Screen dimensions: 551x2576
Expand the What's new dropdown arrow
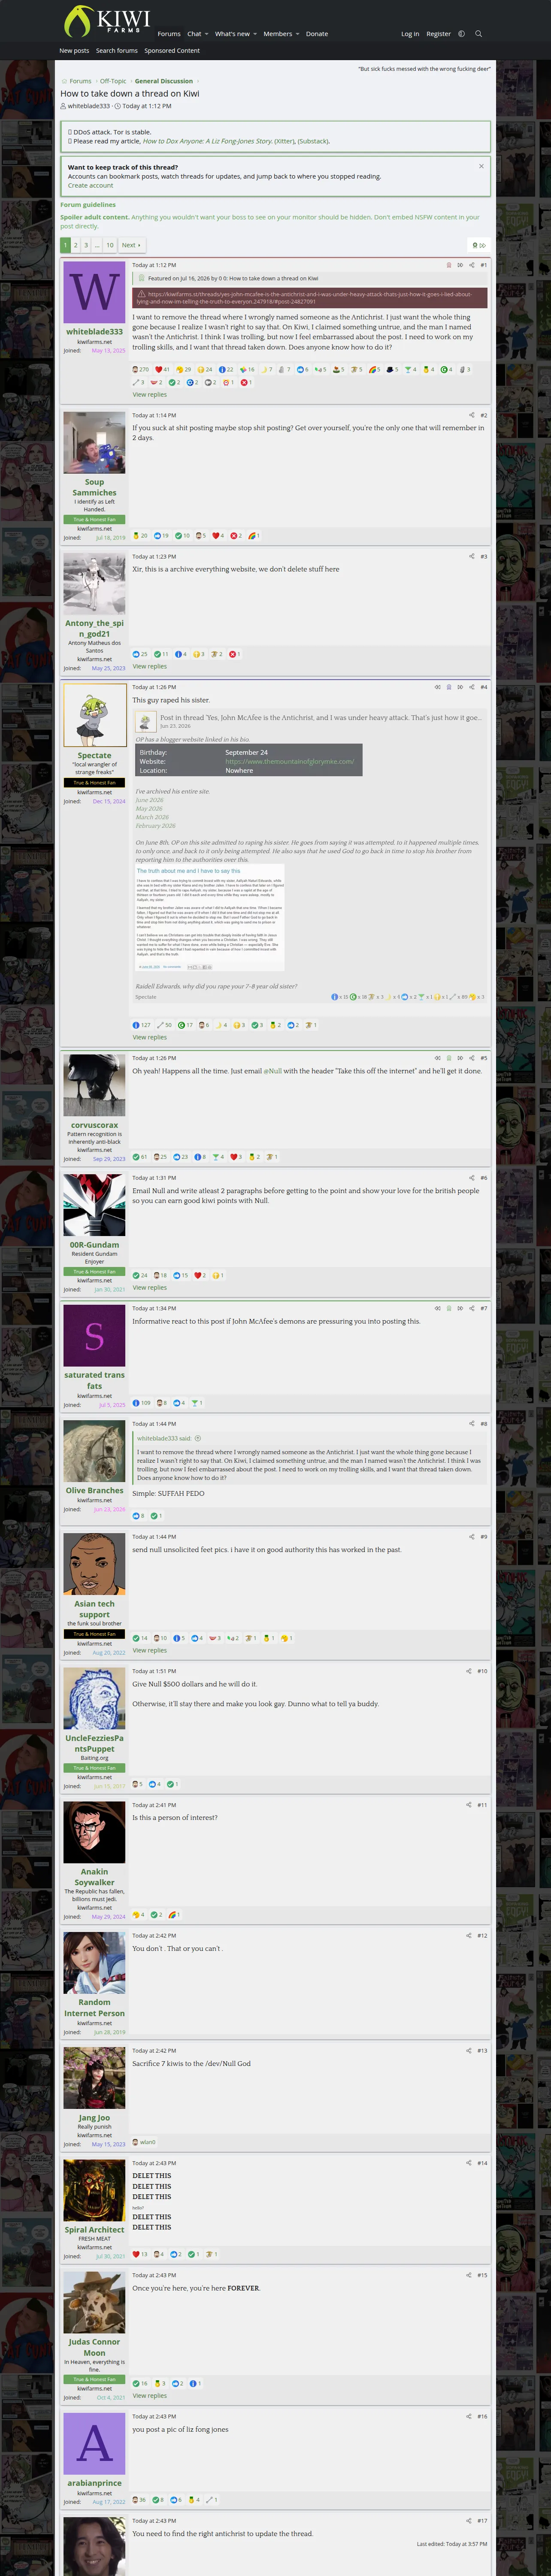click(x=255, y=34)
